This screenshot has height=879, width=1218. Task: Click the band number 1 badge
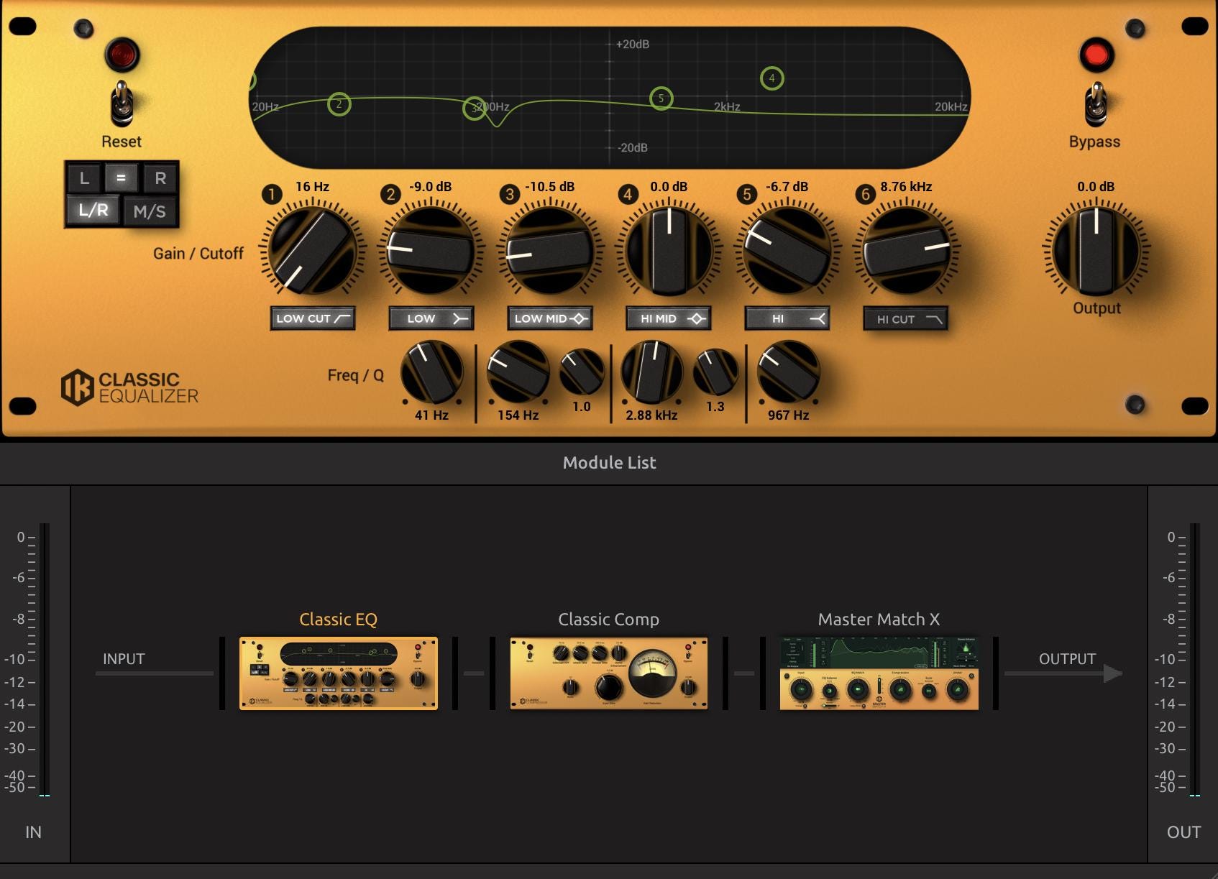[x=272, y=194]
